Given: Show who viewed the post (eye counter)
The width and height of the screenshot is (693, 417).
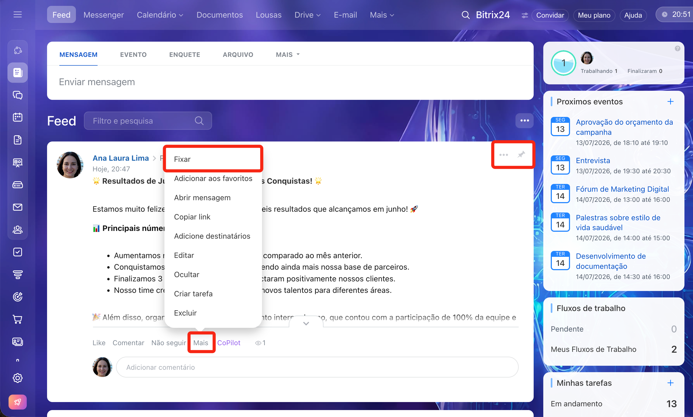Looking at the screenshot, I should click(x=260, y=343).
